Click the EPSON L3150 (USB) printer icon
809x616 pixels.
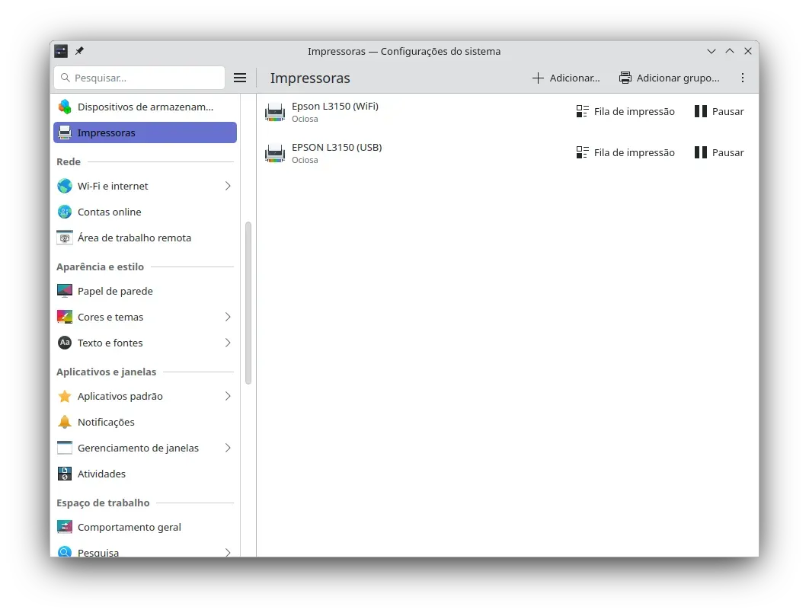tap(274, 152)
